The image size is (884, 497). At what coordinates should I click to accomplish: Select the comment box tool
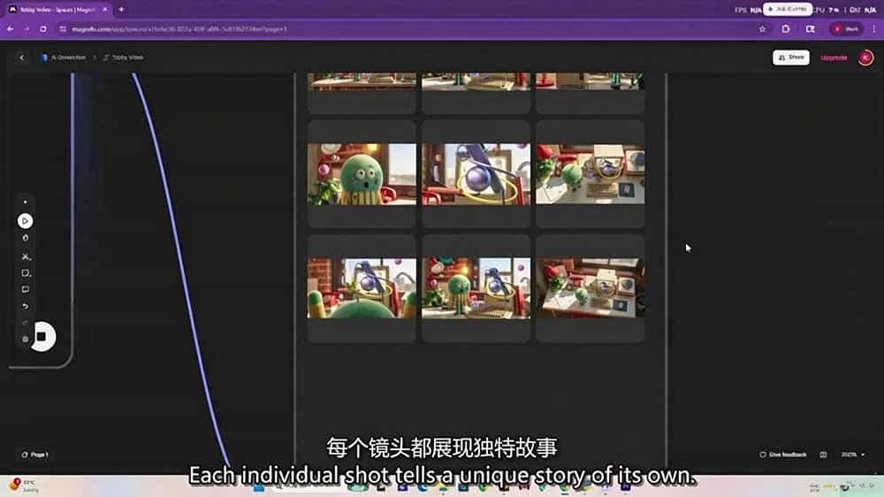[26, 289]
